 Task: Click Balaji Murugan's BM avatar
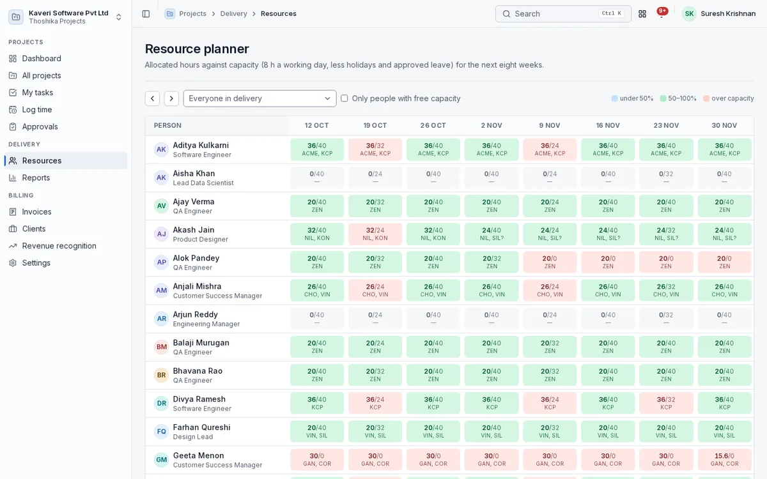coord(161,347)
